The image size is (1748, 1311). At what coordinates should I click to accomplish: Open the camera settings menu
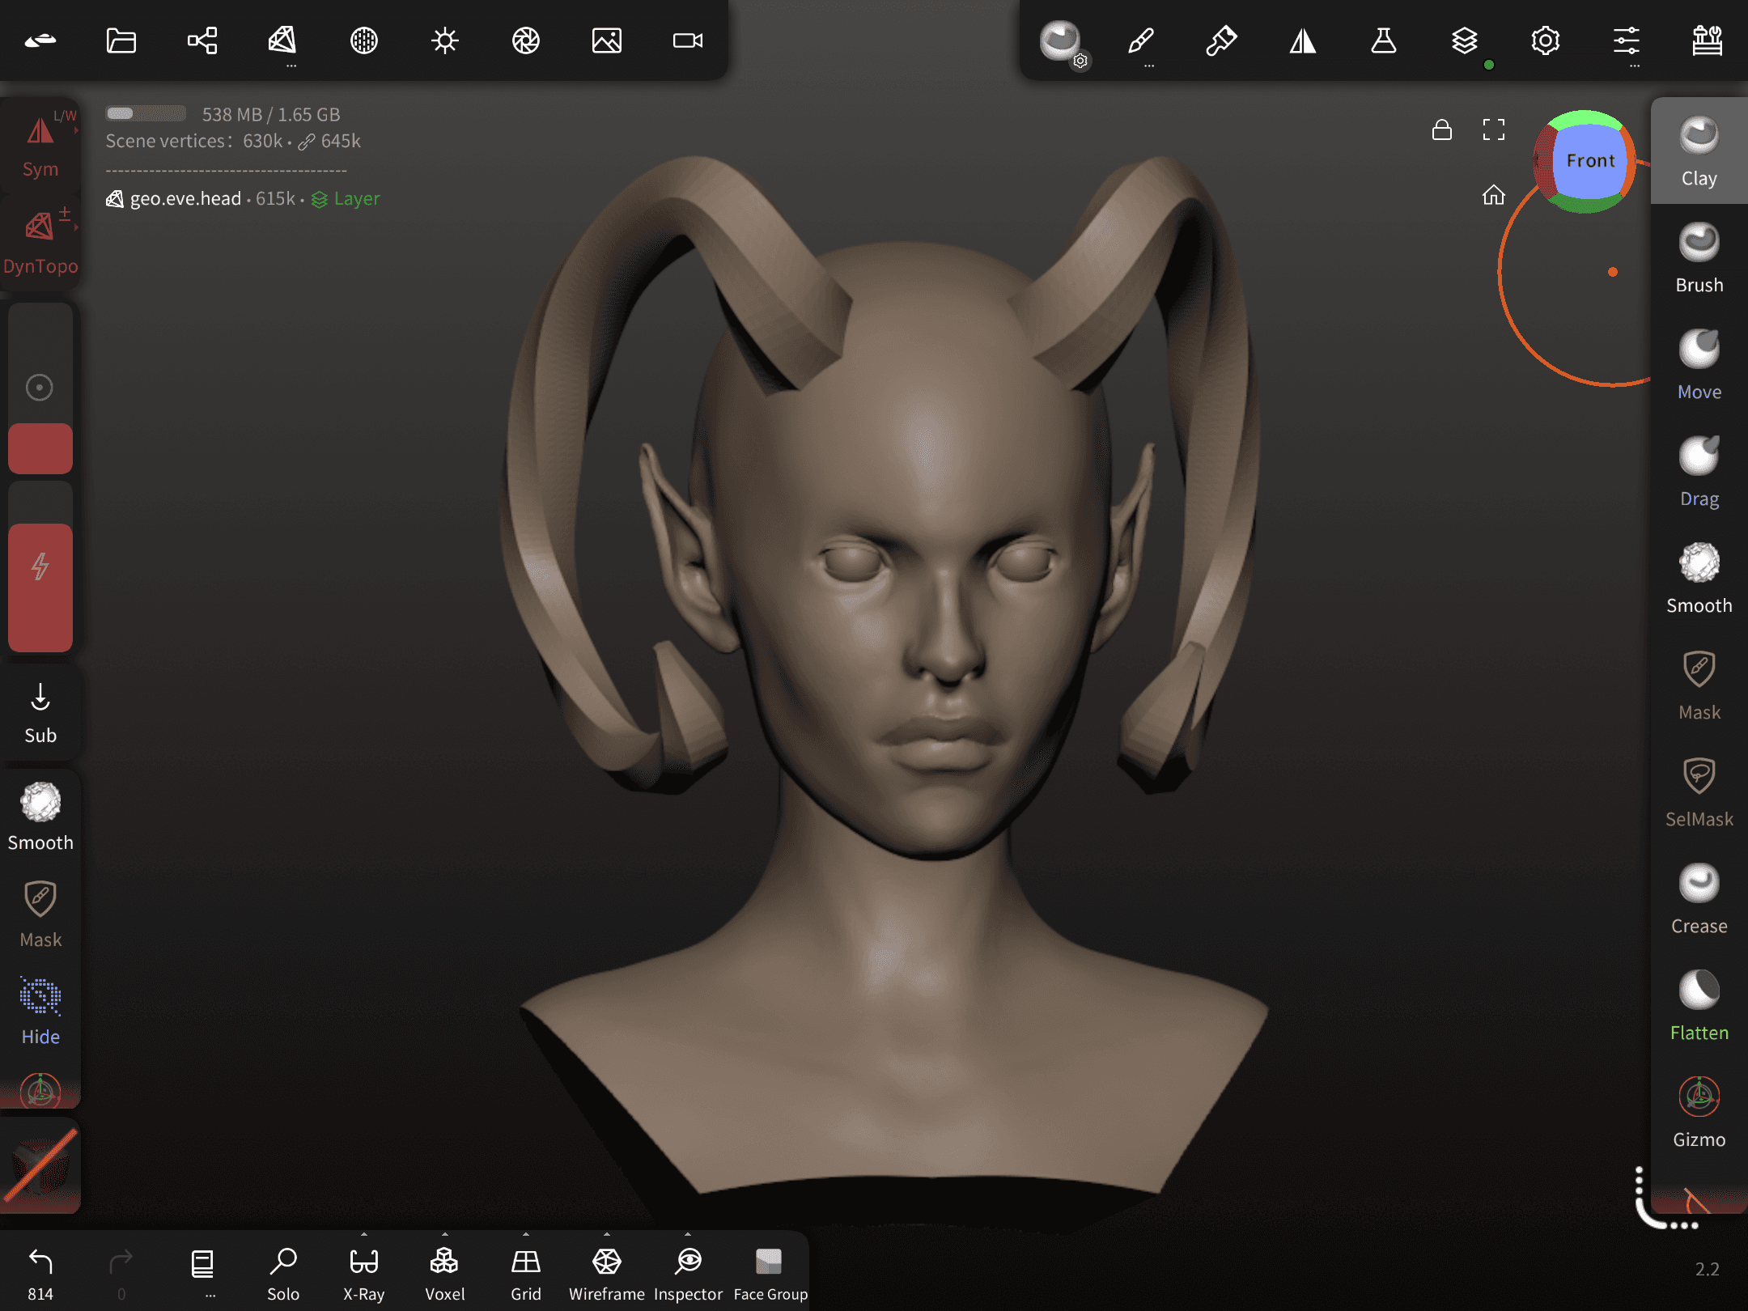coord(688,40)
